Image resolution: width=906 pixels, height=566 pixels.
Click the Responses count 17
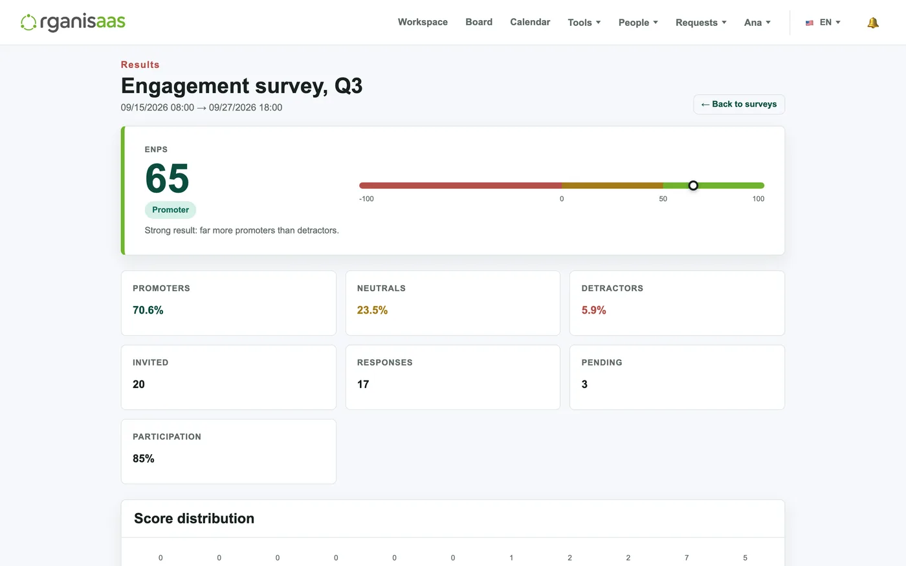coord(363,384)
